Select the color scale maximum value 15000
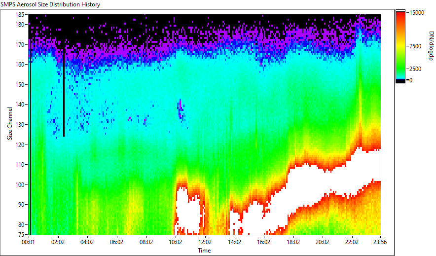This screenshot has height=256, width=436. tap(417, 13)
